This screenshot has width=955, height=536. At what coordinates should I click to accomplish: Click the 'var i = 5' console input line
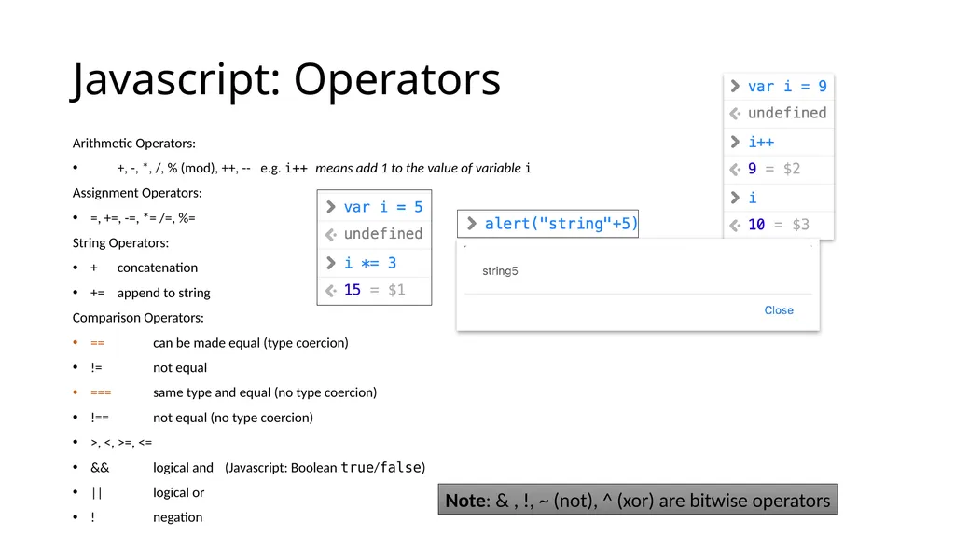pyautogui.click(x=382, y=207)
